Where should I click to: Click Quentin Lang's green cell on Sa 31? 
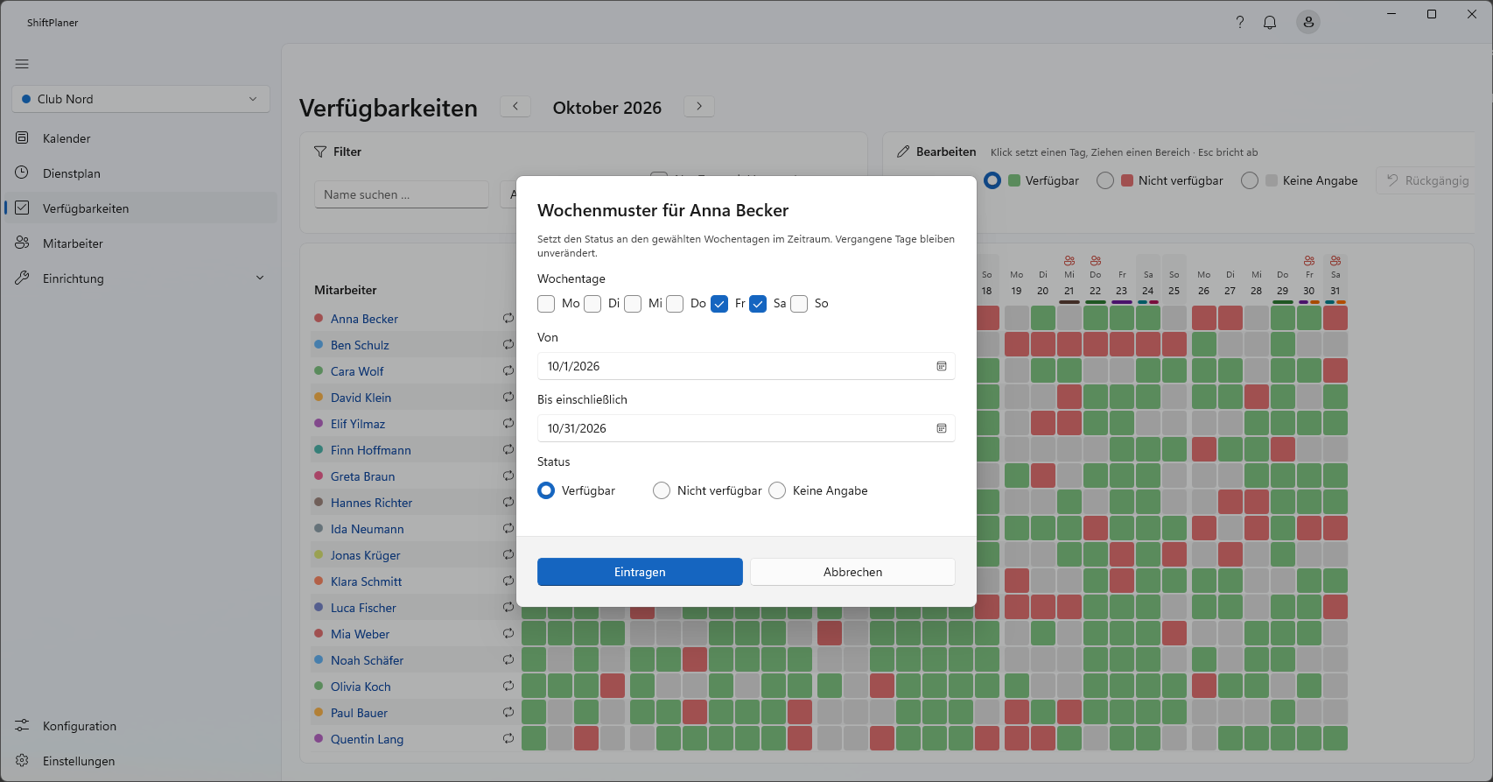1335,738
